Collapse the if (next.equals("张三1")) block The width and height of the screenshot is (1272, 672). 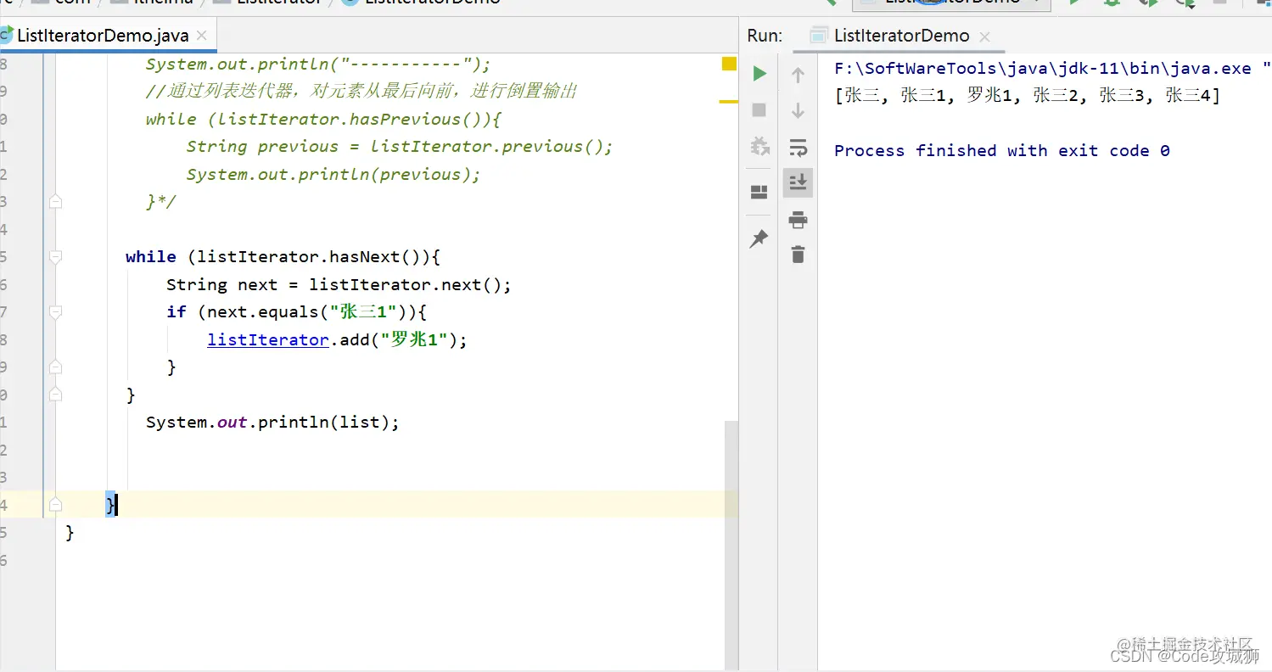point(55,311)
